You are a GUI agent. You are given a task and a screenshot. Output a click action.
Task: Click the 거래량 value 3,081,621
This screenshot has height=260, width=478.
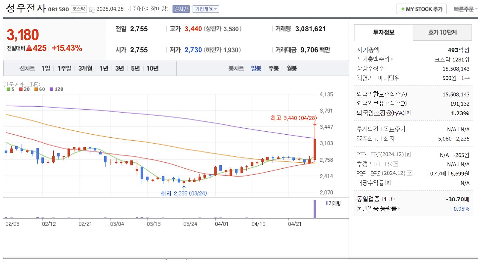click(x=311, y=29)
